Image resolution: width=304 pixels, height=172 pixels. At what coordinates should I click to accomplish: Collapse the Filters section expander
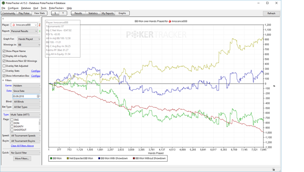(3, 80)
